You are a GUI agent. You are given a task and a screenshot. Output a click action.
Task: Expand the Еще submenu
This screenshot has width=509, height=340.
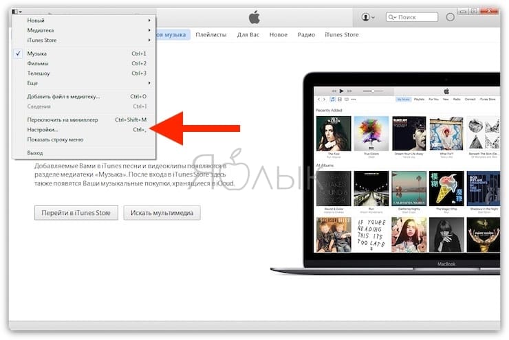[84, 83]
